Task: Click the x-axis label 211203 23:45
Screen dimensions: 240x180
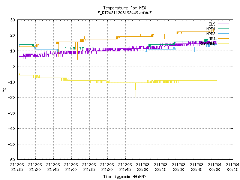Action: [x=196, y=167]
